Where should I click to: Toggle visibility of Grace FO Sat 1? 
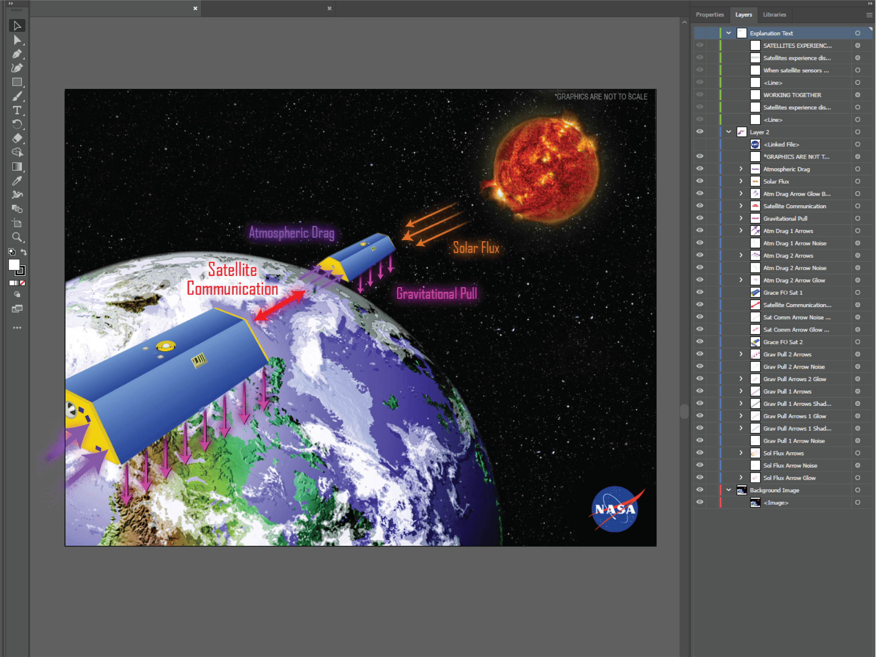tap(700, 293)
